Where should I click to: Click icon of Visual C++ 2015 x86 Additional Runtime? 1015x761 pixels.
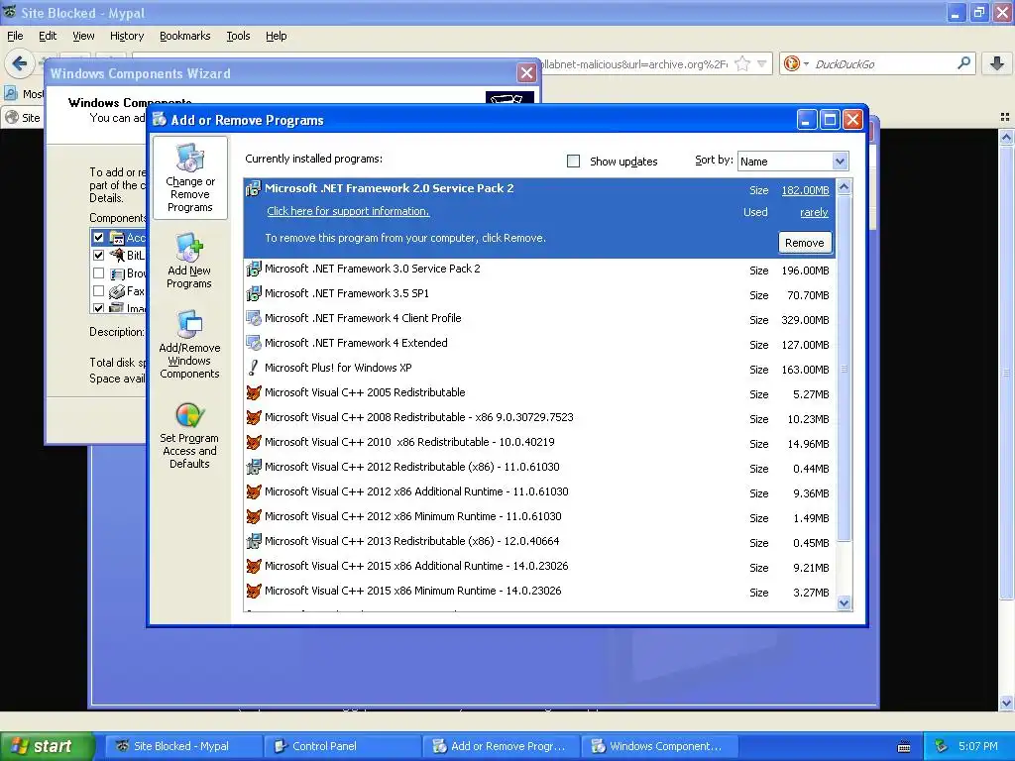(253, 566)
